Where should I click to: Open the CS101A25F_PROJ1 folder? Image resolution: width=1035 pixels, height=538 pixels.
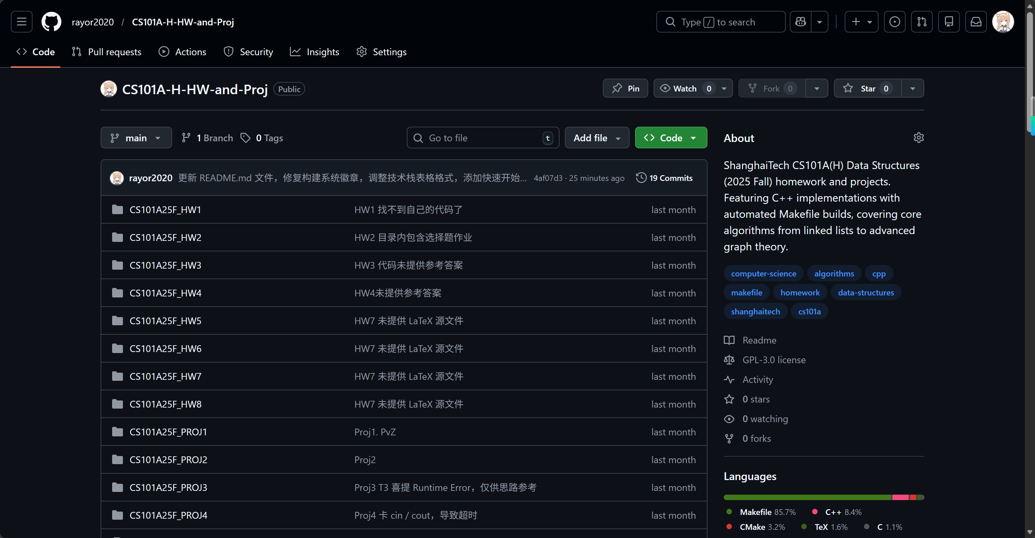(168, 432)
